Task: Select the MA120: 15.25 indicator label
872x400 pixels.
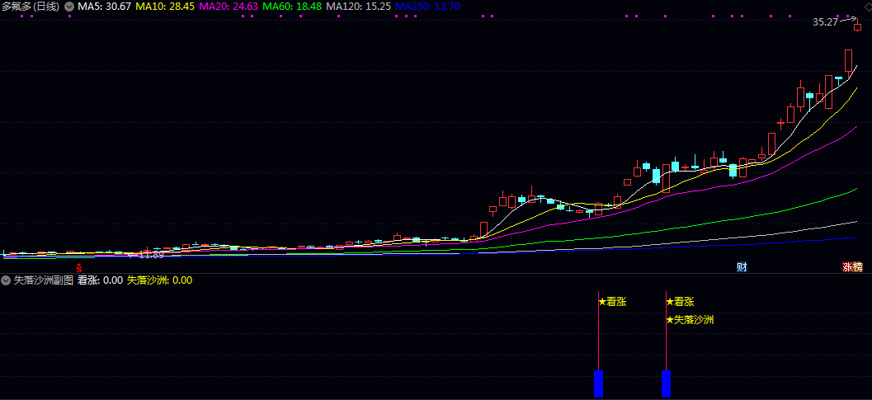Action: pyautogui.click(x=358, y=7)
